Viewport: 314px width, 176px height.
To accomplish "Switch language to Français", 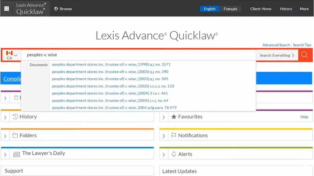I will pos(230,9).
